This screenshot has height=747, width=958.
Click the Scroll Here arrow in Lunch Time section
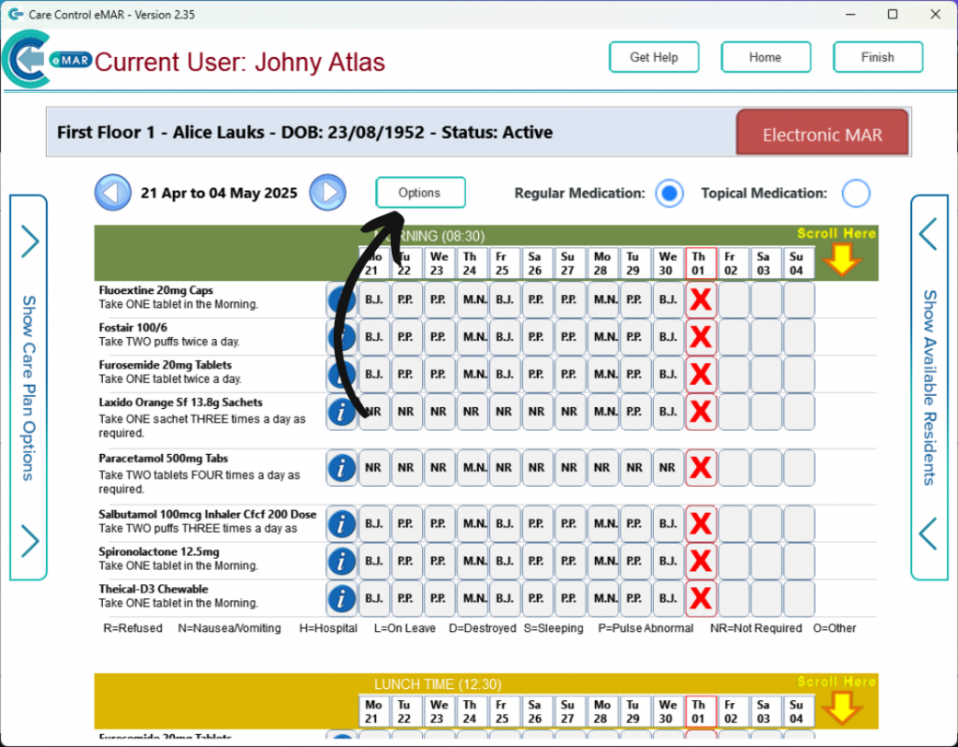843,707
